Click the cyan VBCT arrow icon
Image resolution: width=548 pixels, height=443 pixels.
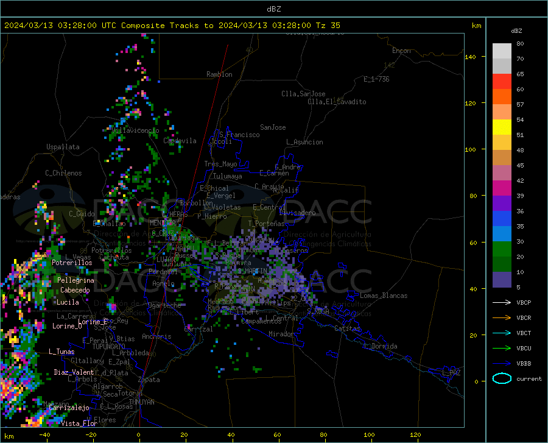(502, 333)
